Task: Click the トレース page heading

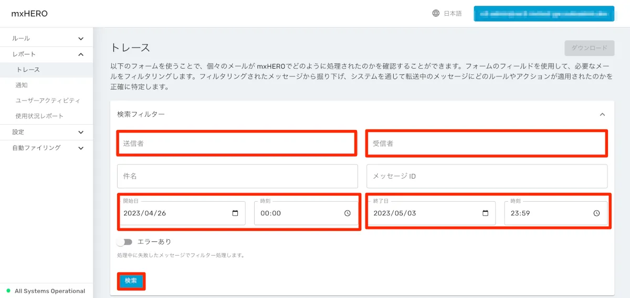Action: (x=130, y=48)
